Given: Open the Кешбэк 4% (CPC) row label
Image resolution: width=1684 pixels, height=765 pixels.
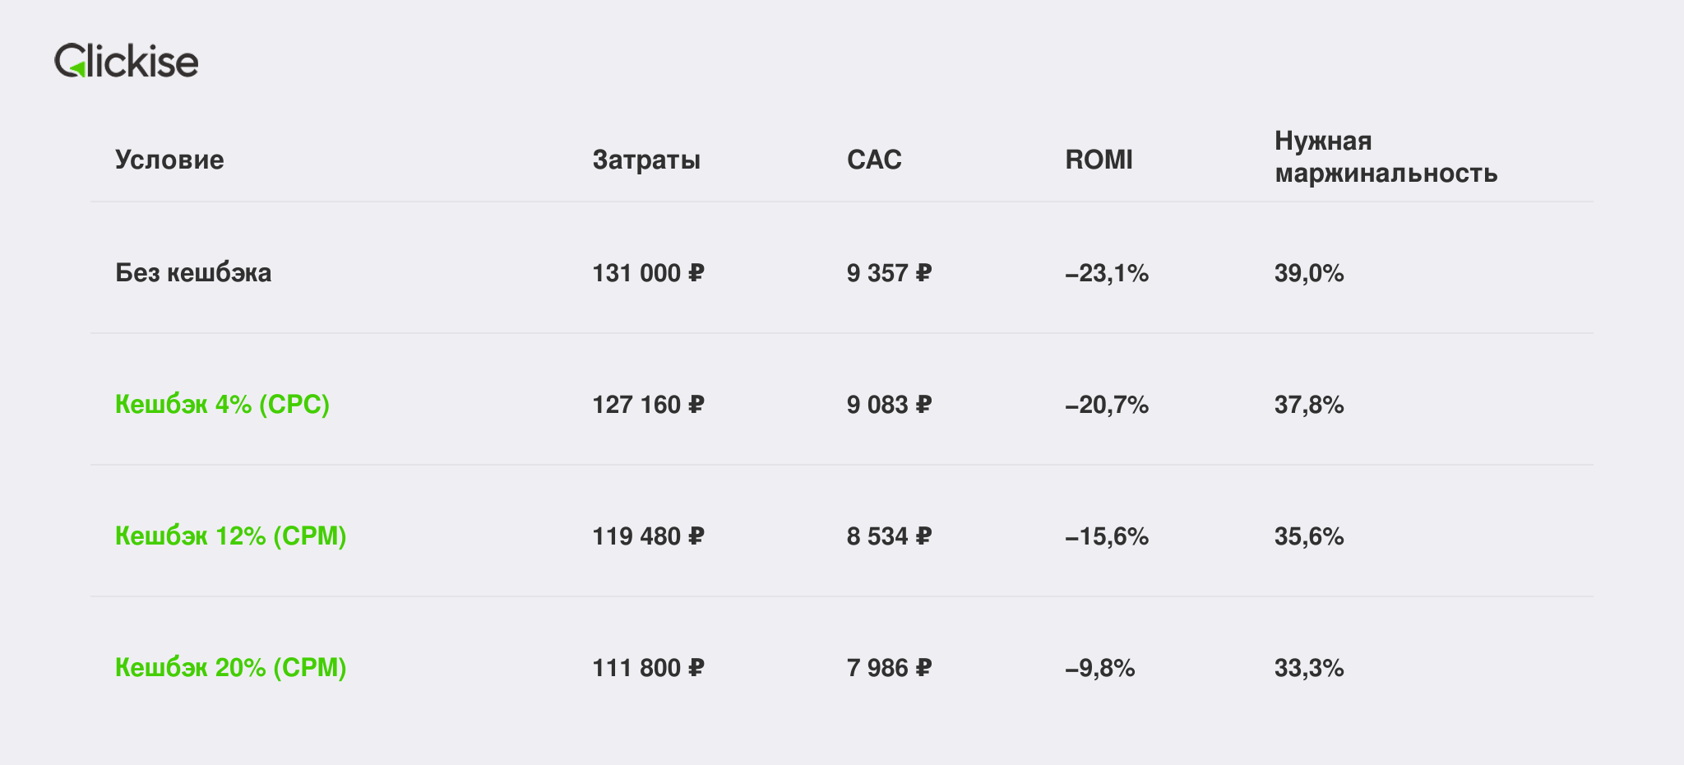Looking at the screenshot, I should (222, 404).
